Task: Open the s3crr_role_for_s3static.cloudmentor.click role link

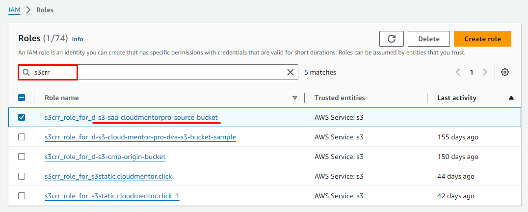Action: coord(108,176)
